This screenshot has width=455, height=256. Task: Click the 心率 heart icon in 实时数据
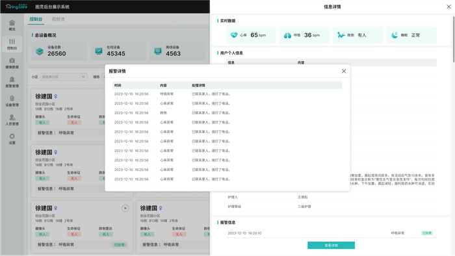(234, 35)
